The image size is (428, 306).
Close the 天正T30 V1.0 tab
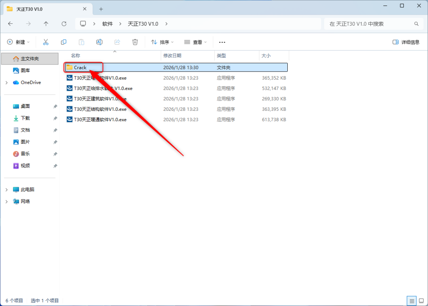(x=85, y=9)
